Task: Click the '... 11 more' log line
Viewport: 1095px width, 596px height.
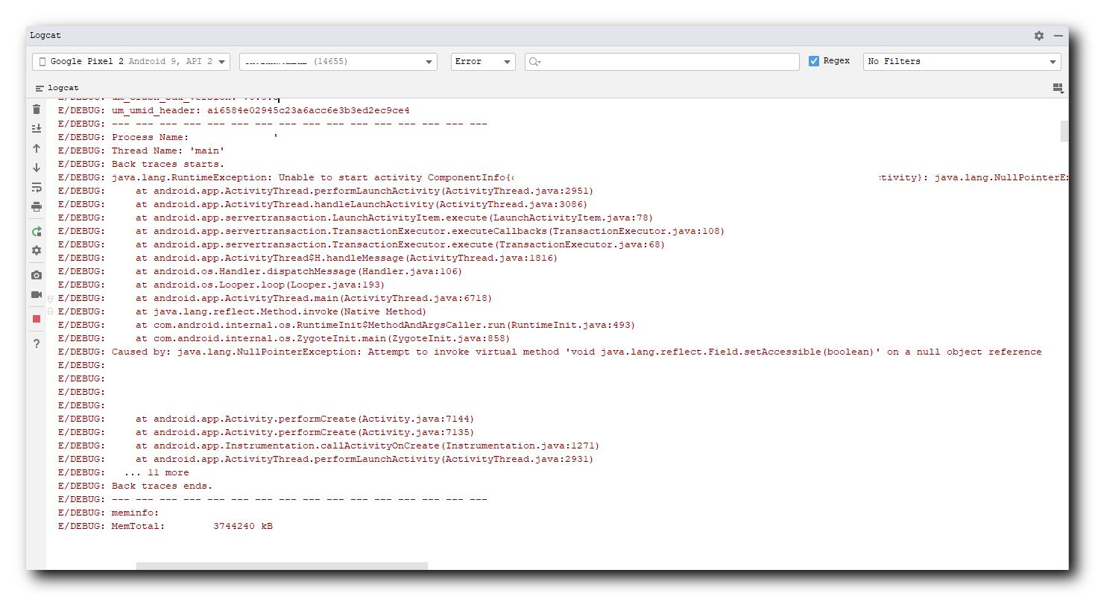Action: pyautogui.click(x=123, y=472)
